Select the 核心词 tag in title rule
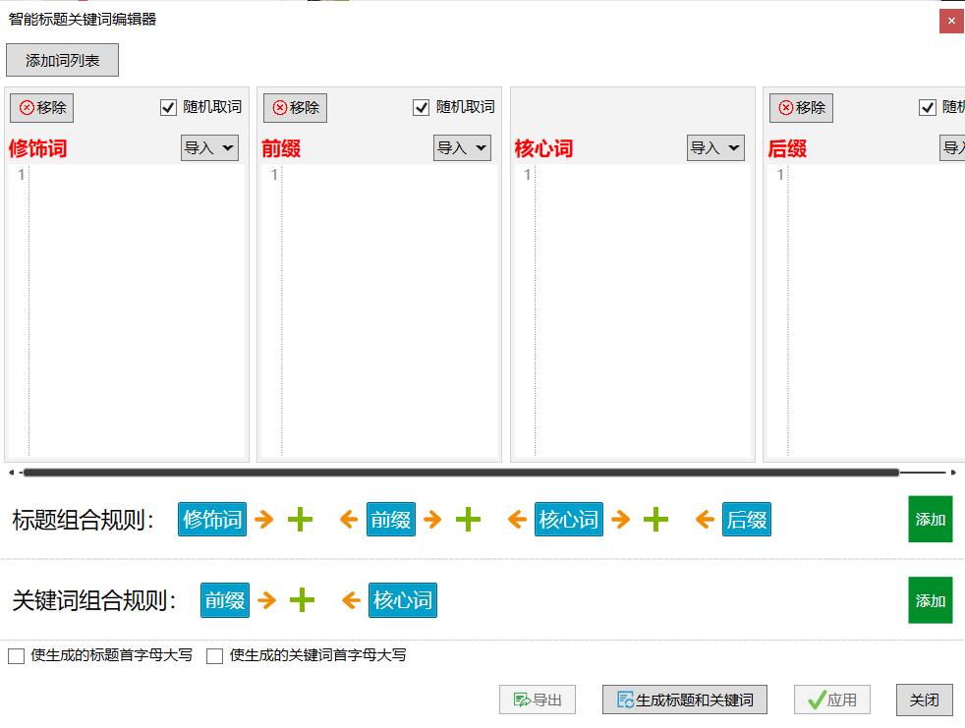Image resolution: width=965 pixels, height=728 pixels. click(569, 520)
